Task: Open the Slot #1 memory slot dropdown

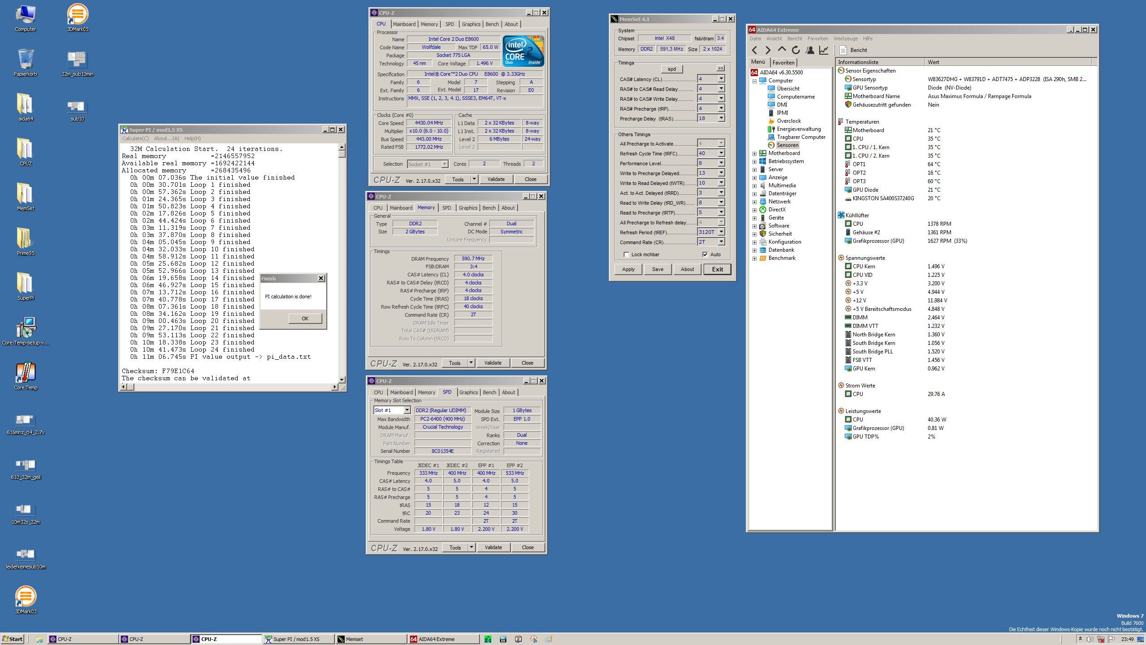Action: coord(406,410)
